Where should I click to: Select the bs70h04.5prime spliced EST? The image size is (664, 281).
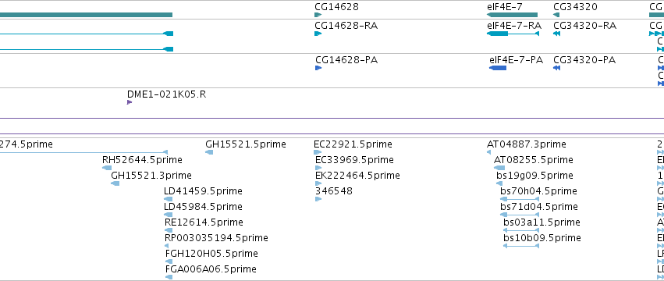tap(520, 199)
